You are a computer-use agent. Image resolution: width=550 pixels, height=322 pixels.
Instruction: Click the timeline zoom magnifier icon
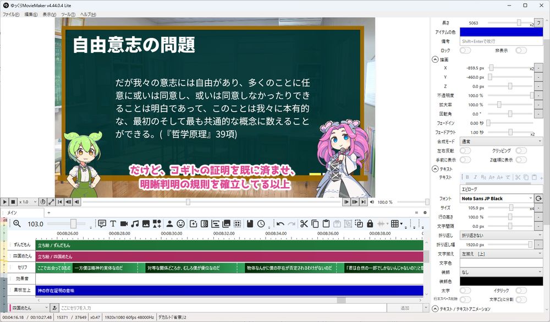17,223
